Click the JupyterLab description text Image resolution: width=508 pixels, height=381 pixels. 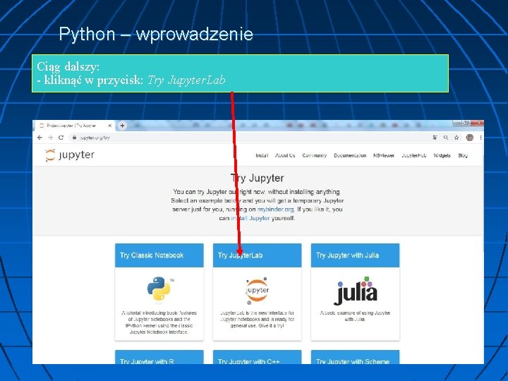point(257,319)
